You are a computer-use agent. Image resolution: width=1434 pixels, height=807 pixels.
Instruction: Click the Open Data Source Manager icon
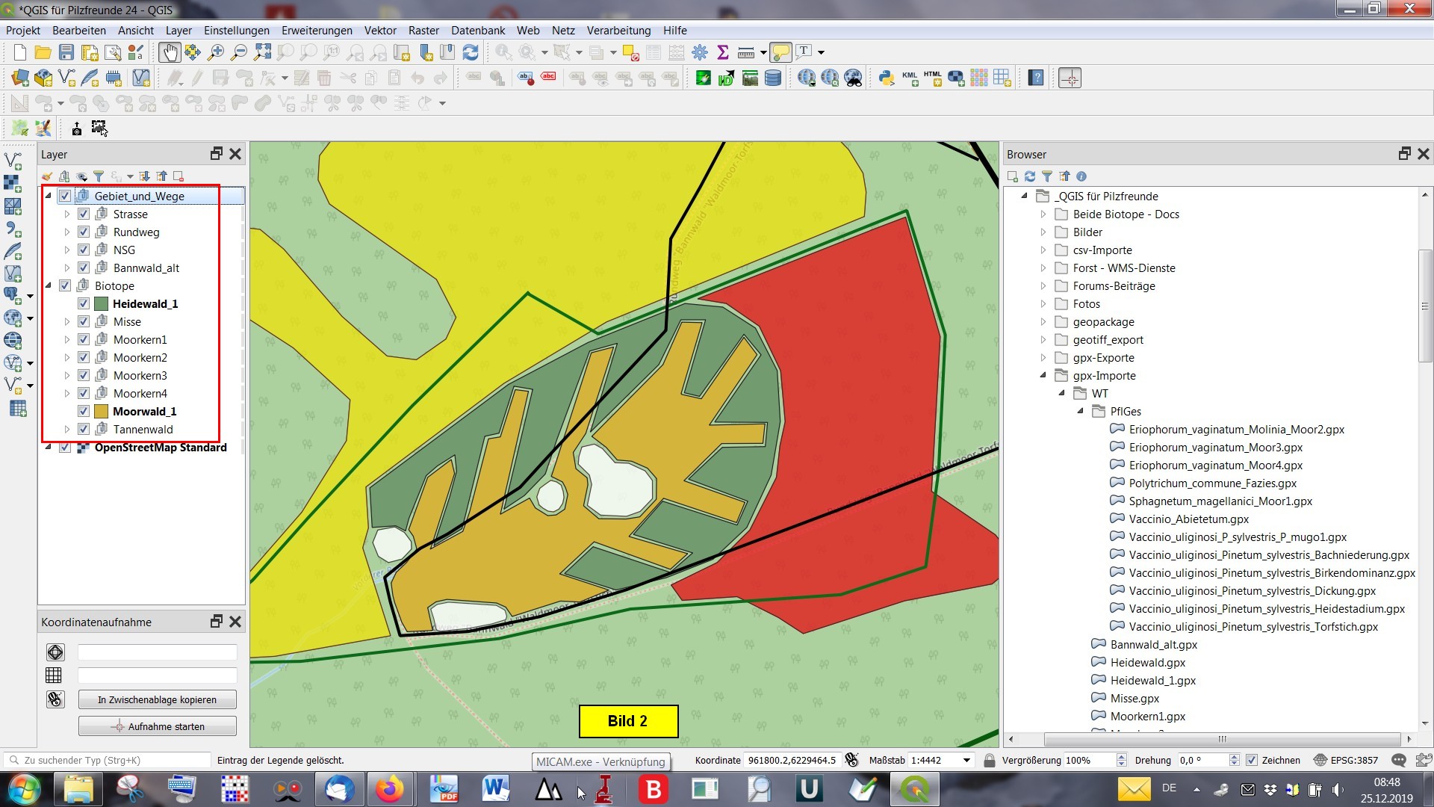coord(20,78)
